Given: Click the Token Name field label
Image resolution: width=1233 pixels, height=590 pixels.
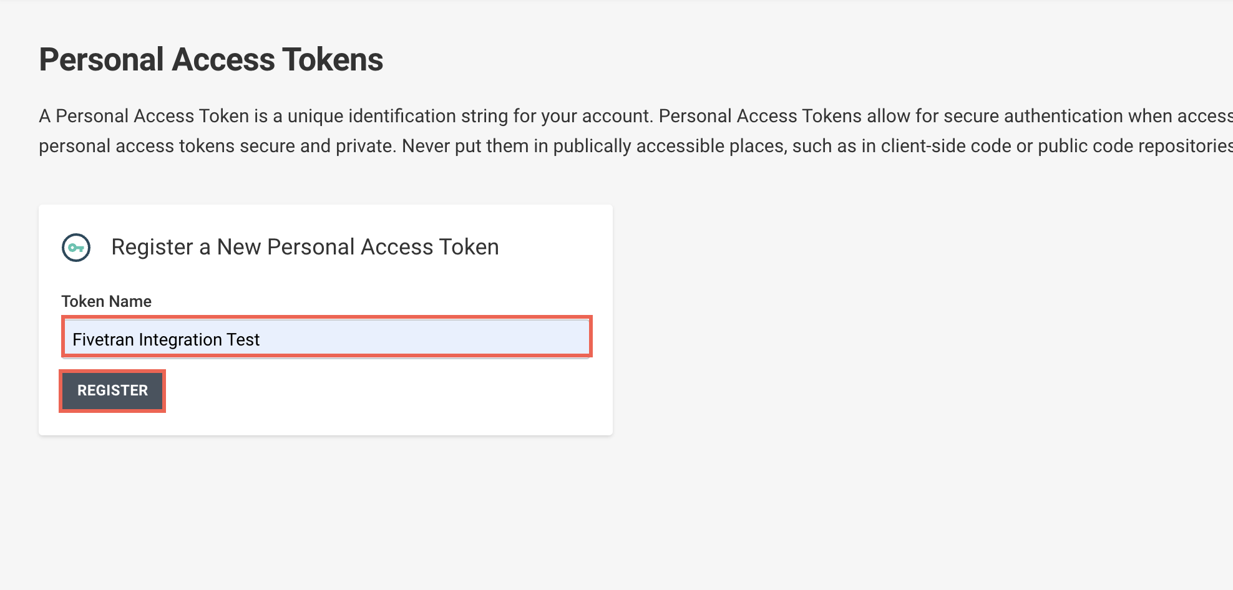Looking at the screenshot, I should point(106,301).
